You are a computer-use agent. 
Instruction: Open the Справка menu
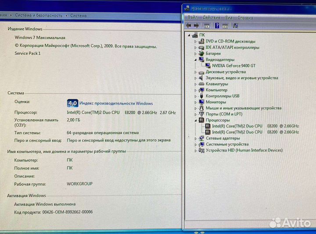245,18
